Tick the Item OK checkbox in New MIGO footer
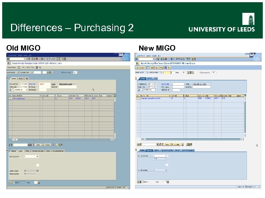Viewport: 265px width, 198px height. point(143,182)
